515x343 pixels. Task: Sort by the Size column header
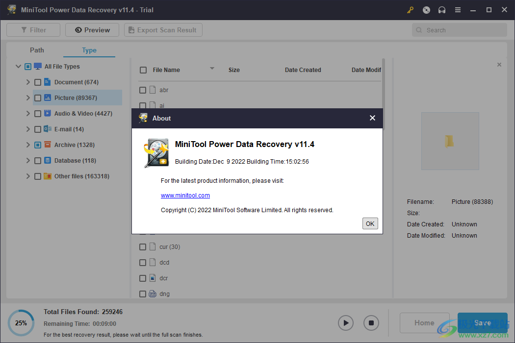click(x=234, y=70)
